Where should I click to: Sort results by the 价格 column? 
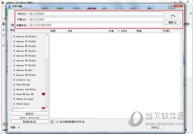(x=114, y=31)
